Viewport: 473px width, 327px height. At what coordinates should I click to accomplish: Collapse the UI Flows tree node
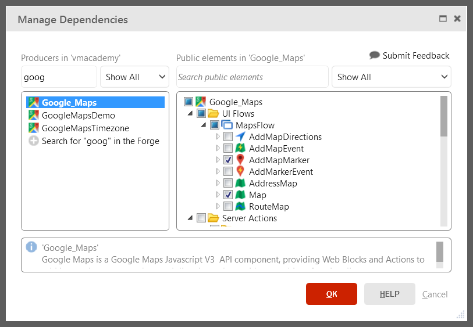click(190, 114)
